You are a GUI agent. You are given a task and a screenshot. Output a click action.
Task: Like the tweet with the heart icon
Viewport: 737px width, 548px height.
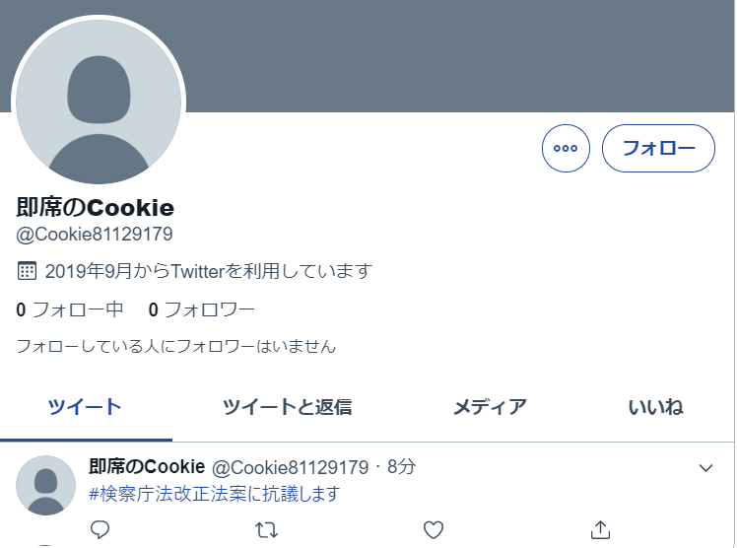(434, 530)
